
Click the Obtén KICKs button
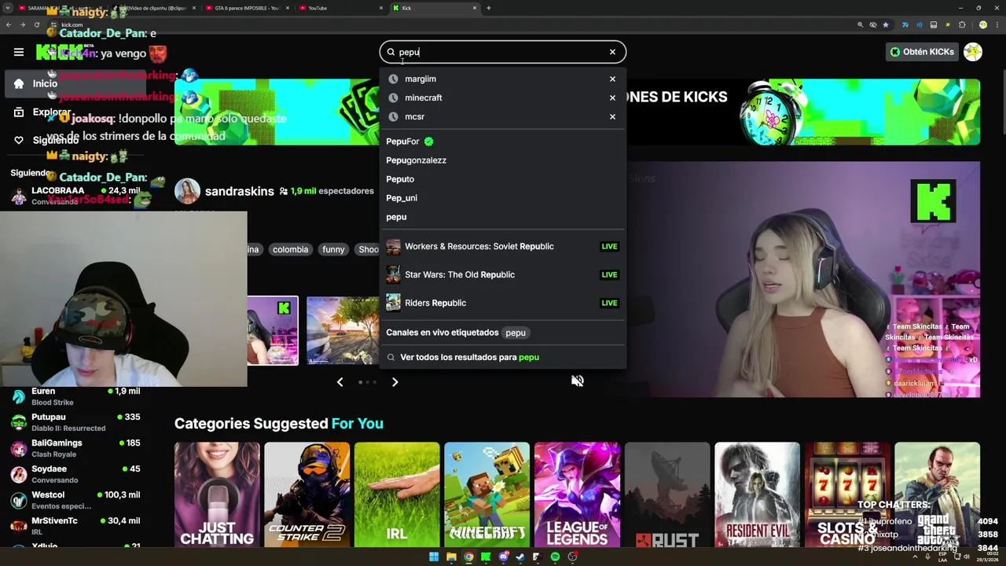tap(921, 52)
